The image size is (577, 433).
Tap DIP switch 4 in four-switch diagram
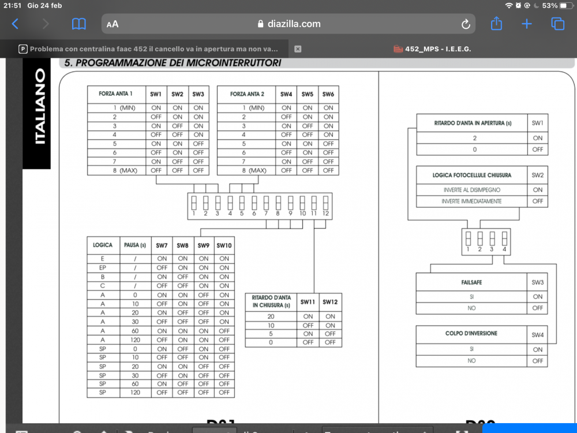[x=504, y=240]
